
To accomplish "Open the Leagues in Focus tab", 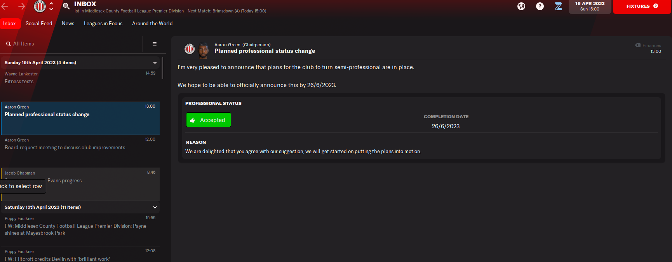I will click(x=103, y=24).
